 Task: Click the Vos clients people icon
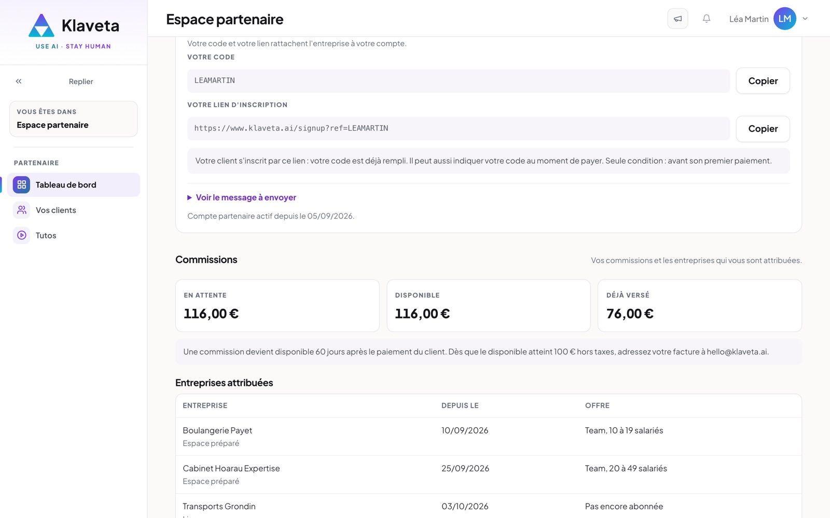[x=22, y=210]
